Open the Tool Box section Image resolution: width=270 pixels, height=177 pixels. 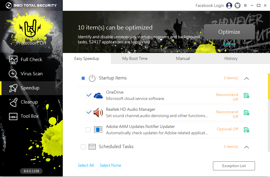[29, 116]
